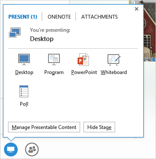Click the Whiteboard text label
The width and height of the screenshot is (156, 159).
[114, 72]
